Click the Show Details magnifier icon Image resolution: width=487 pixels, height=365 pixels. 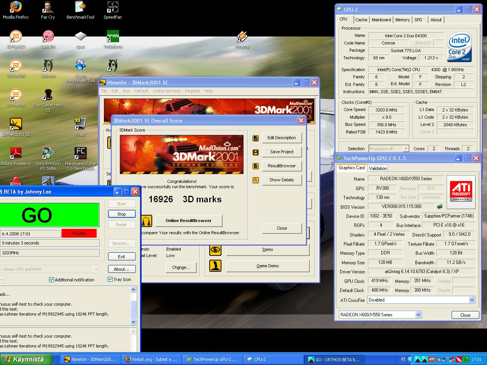256,180
